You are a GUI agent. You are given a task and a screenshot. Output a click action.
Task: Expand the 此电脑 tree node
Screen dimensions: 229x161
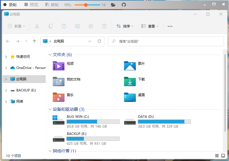pos(6,79)
